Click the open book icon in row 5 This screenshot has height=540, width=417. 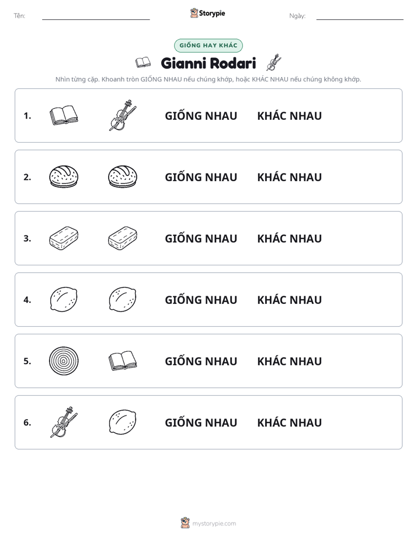(123, 361)
